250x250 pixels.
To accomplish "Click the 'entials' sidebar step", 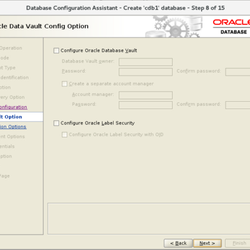I will click(x=7, y=147).
